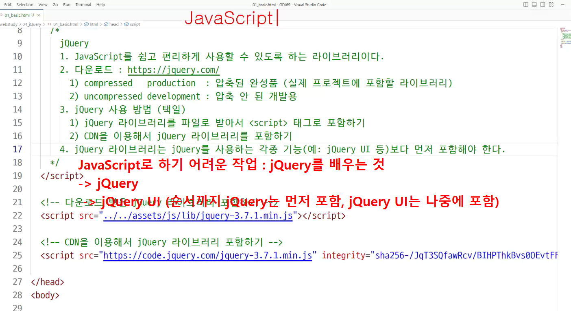
Task: Click line number 22 in the gutter
Action: (x=17, y=215)
